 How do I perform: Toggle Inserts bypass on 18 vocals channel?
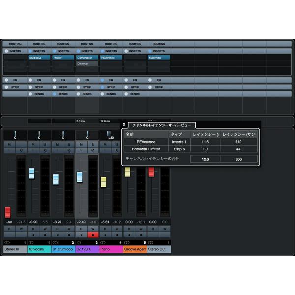(x=30, y=51)
